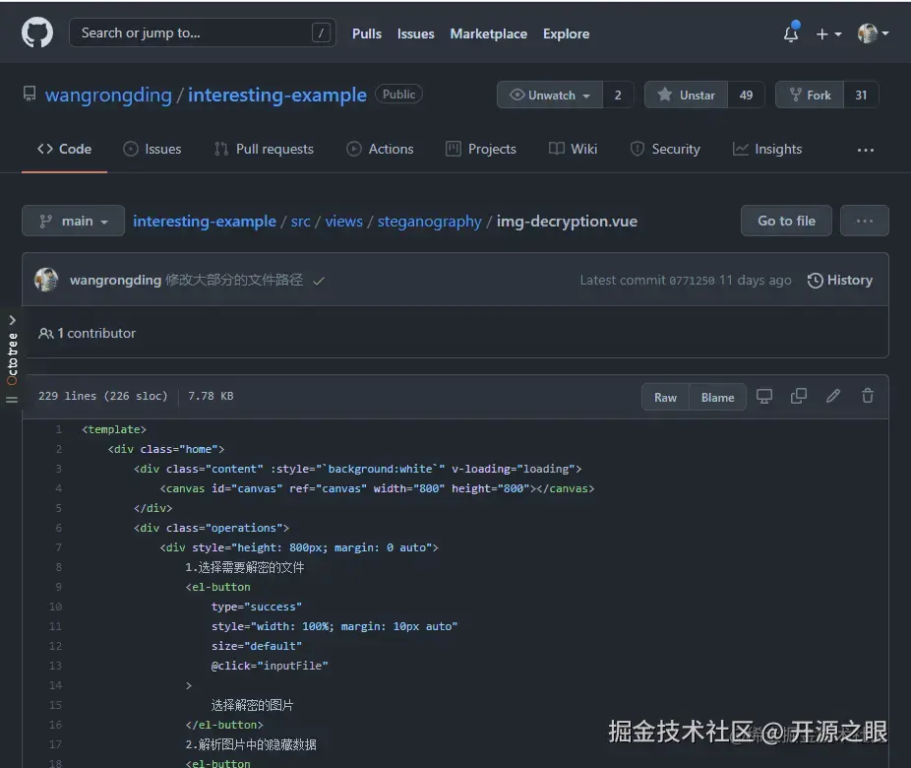Unstar the repository

click(686, 95)
